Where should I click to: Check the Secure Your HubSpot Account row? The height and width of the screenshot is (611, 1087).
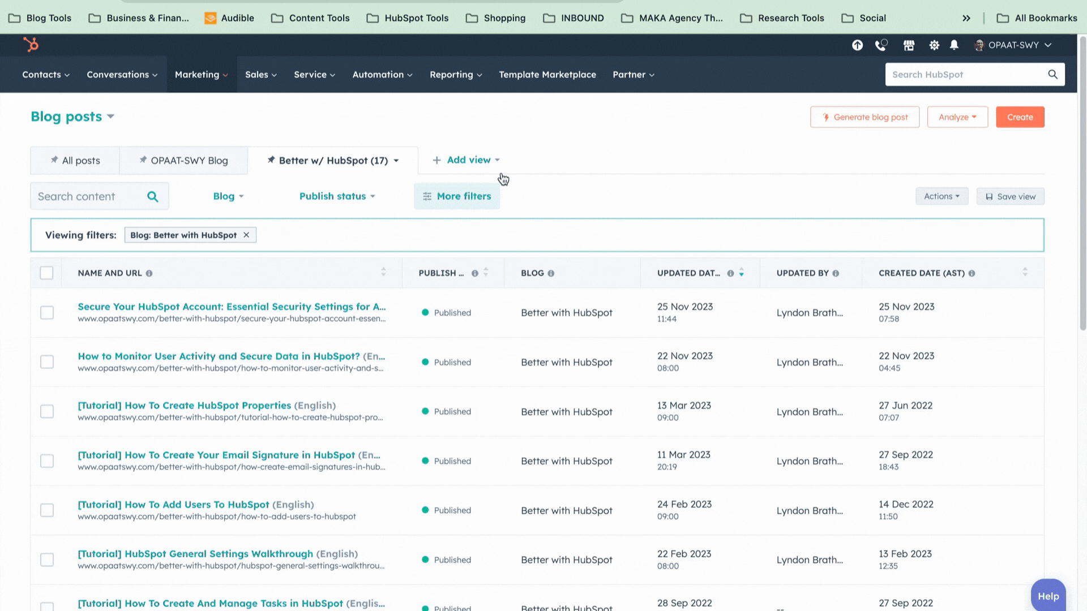47,312
